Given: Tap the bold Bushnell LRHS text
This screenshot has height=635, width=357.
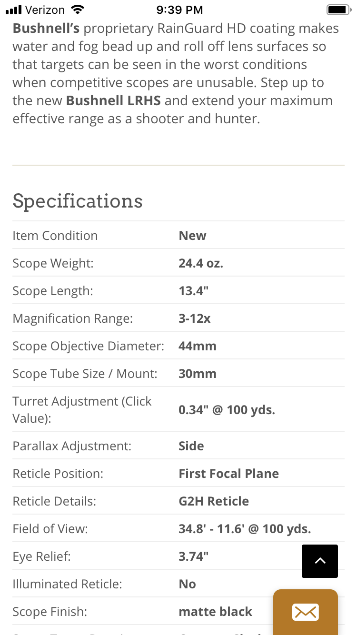Looking at the screenshot, I should (113, 101).
